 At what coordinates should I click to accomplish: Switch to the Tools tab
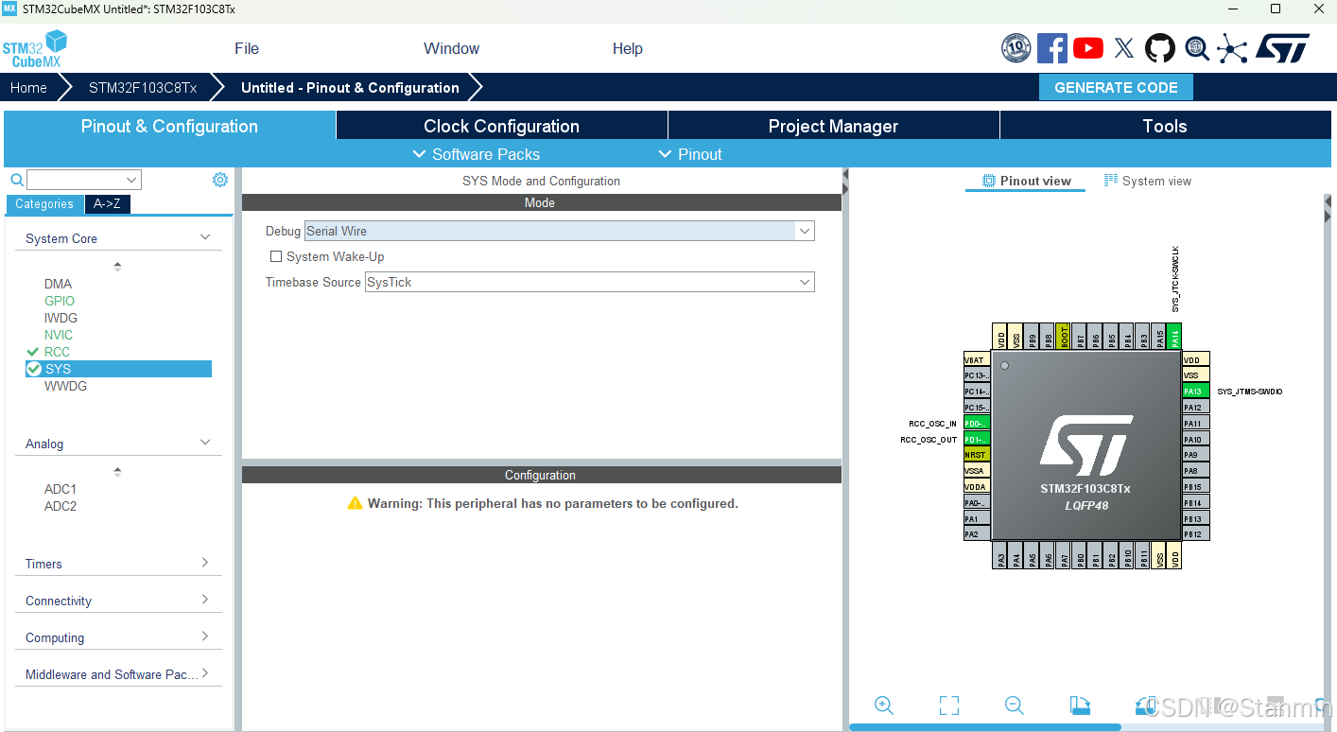(x=1165, y=126)
